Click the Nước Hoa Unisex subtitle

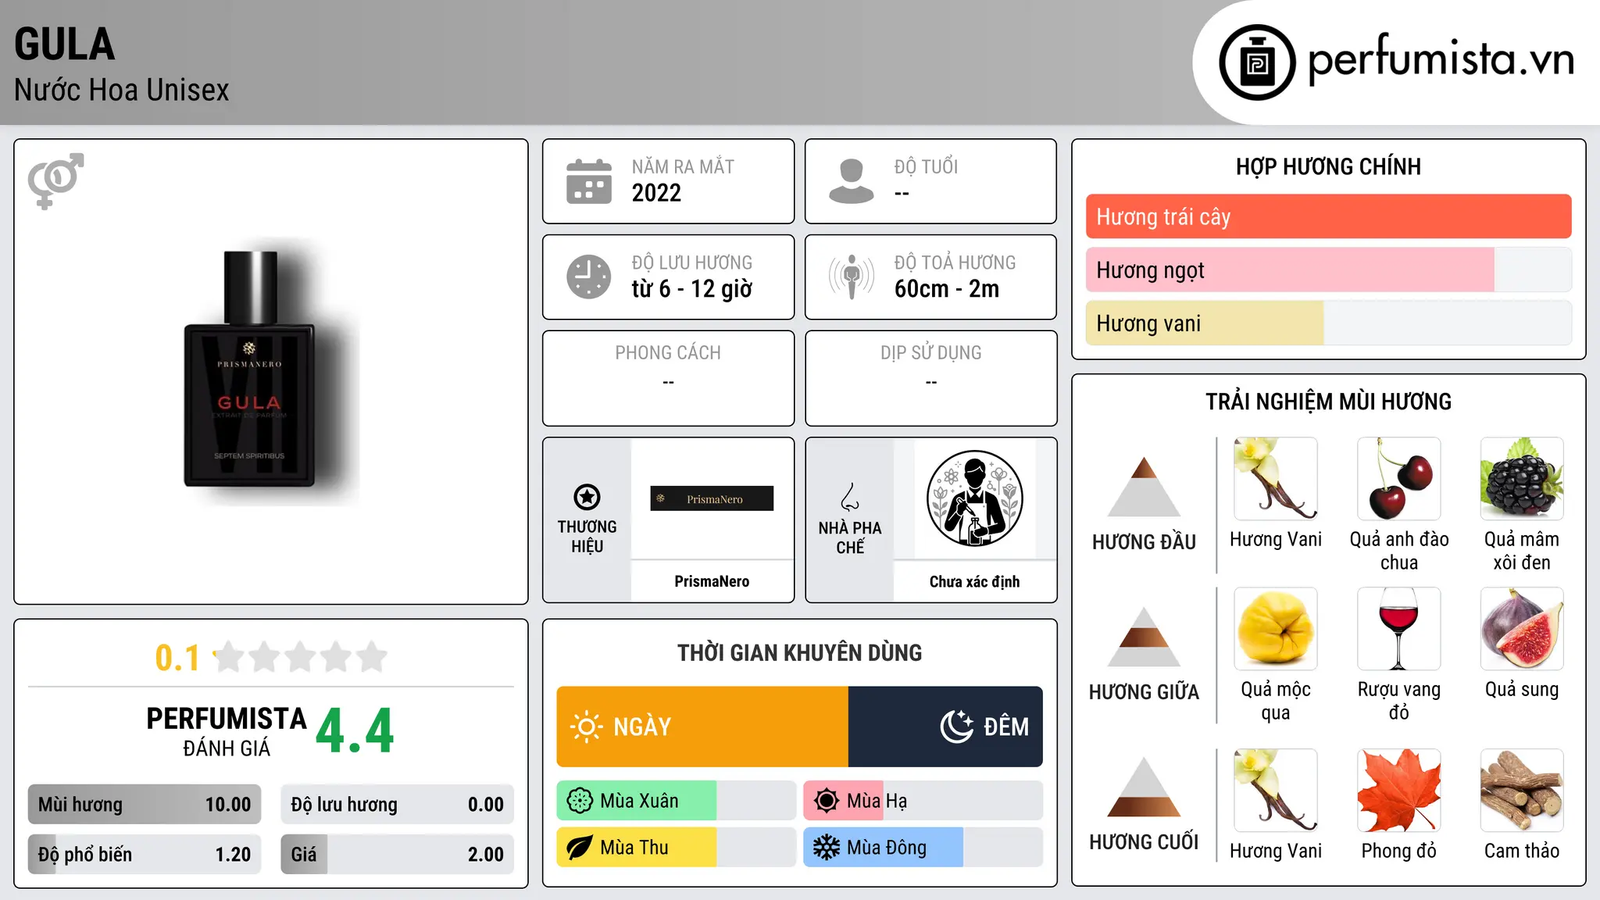(x=121, y=90)
